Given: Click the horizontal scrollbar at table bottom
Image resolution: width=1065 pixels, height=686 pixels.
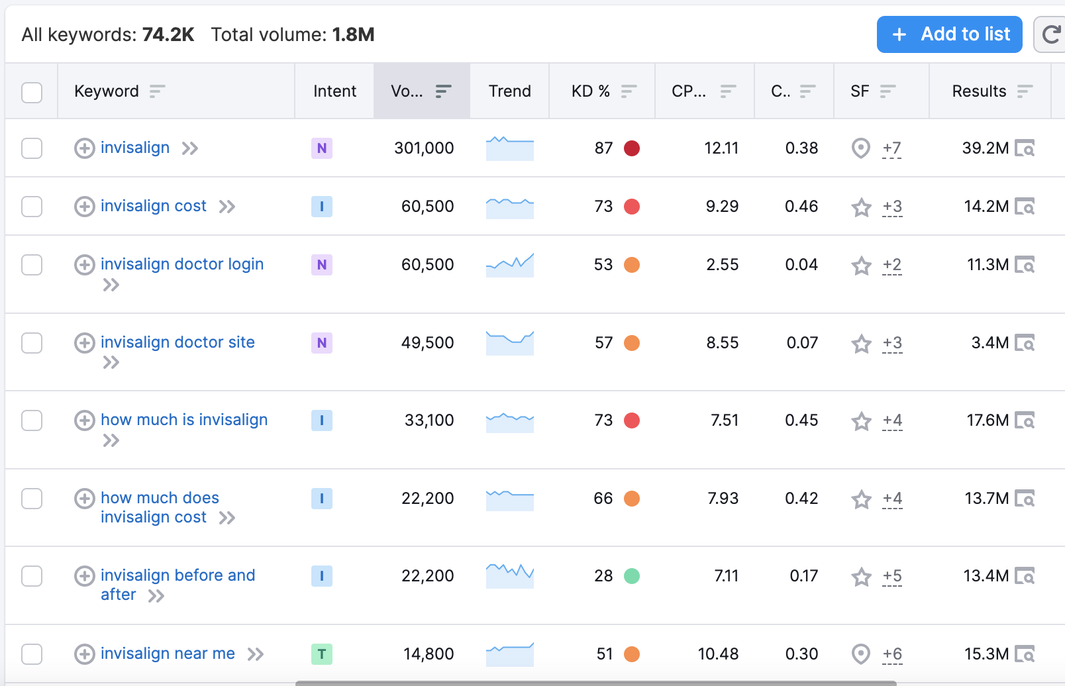Looking at the screenshot, I should (x=595, y=683).
